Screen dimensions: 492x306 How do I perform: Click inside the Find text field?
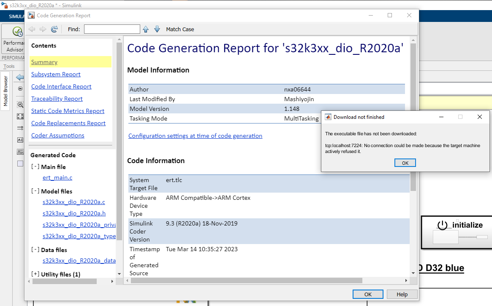112,29
